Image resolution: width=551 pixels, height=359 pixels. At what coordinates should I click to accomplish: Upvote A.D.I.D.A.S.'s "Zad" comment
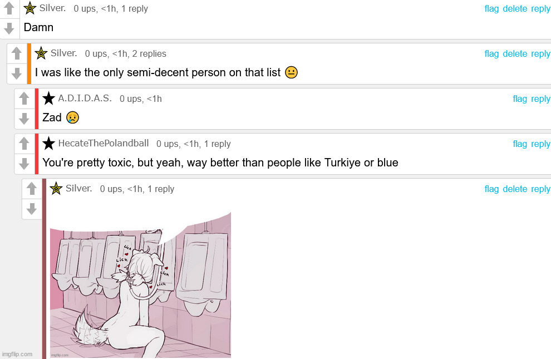click(24, 99)
